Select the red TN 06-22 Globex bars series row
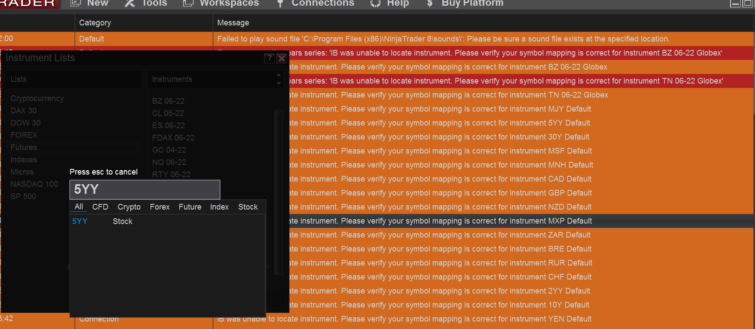This screenshot has height=329, width=755. click(521, 81)
